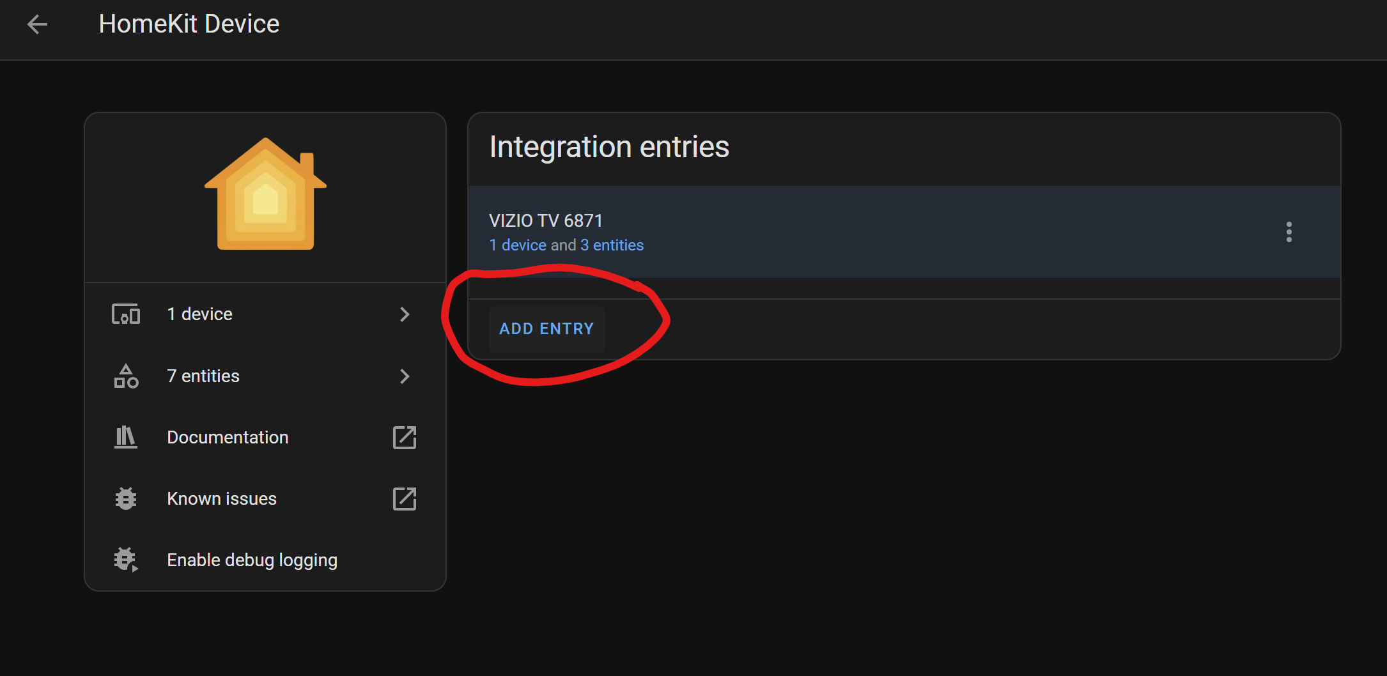Click the bug icon beside Known issues
The height and width of the screenshot is (676, 1387).
(126, 499)
